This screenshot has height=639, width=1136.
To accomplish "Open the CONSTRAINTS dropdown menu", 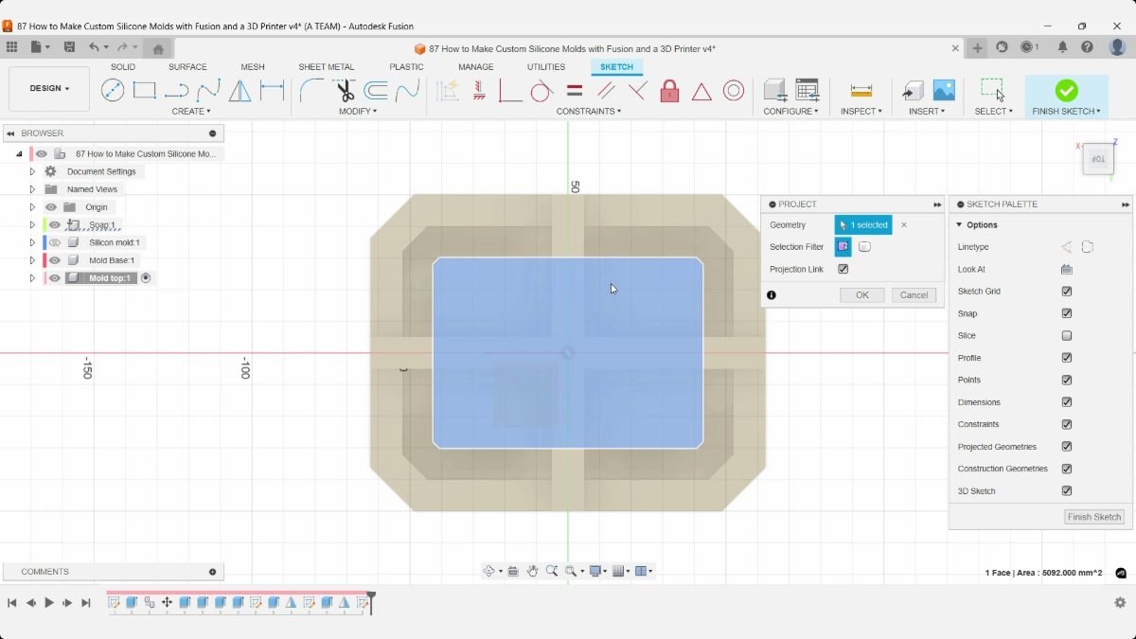I will (x=589, y=112).
